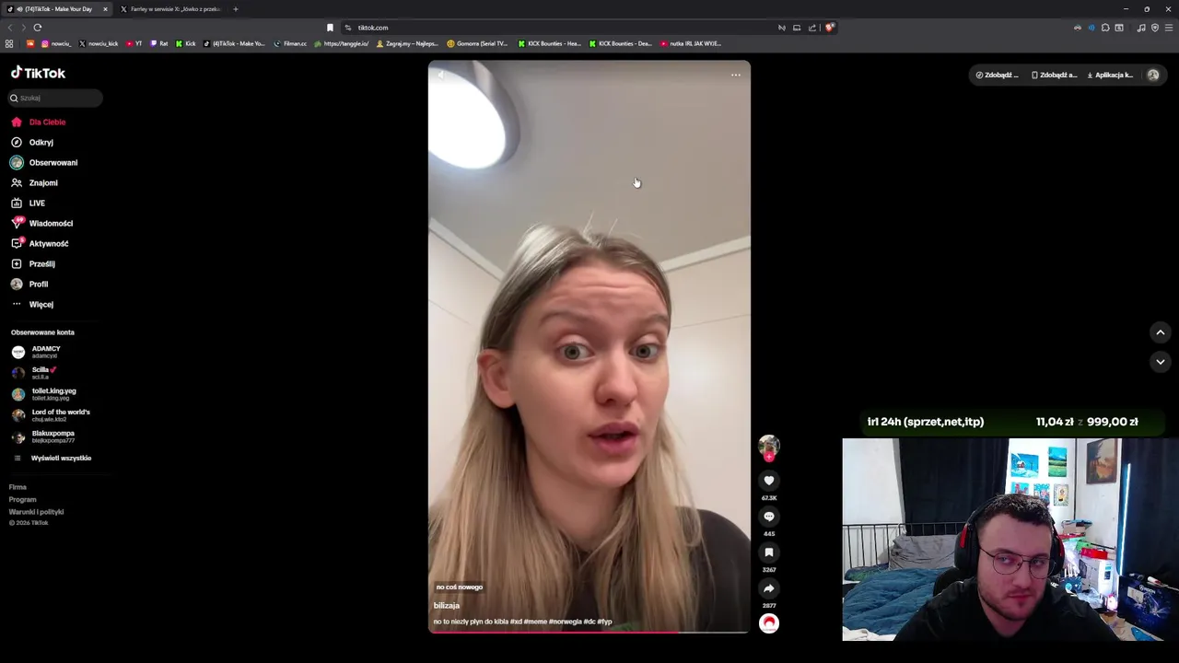Viewport: 1179px width, 663px height.
Task: Open Profil page
Action: point(29,285)
